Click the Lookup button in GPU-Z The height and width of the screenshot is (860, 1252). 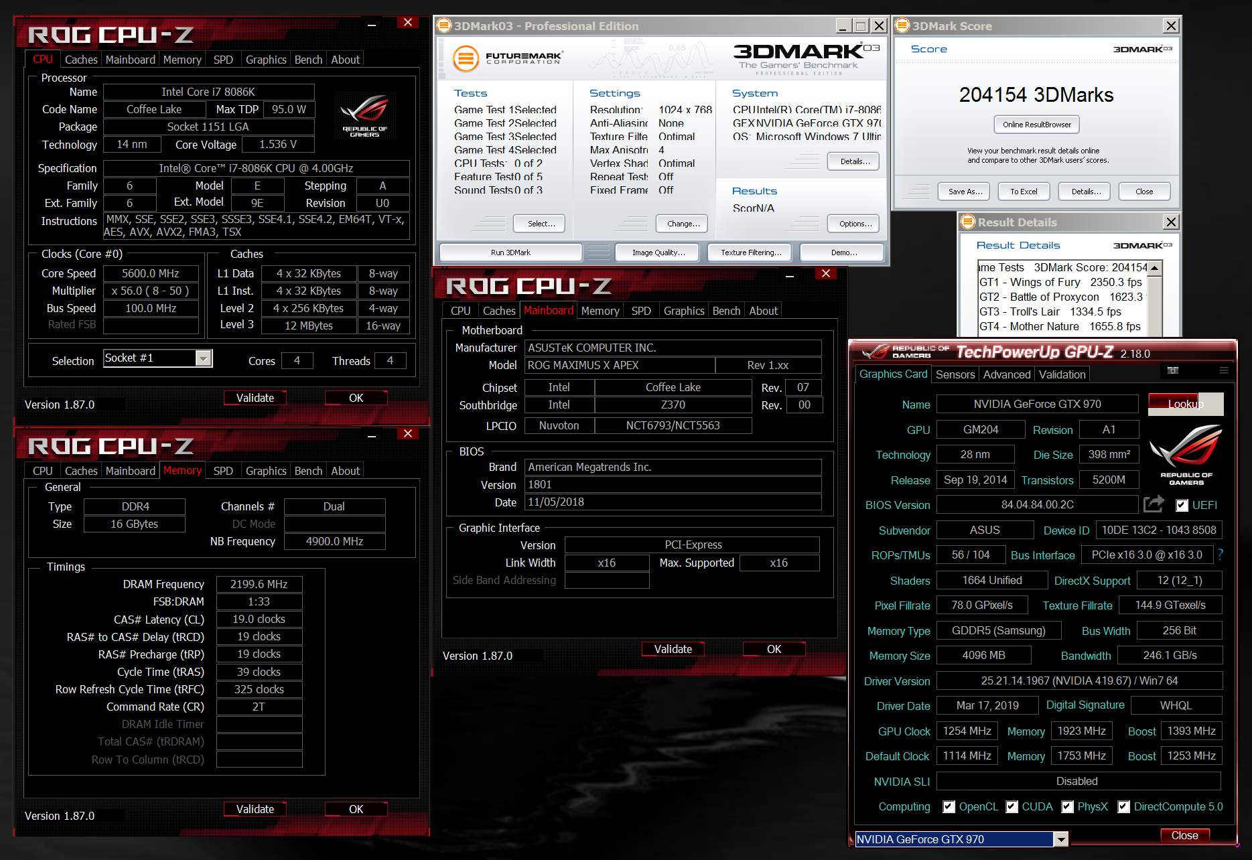[x=1186, y=404]
